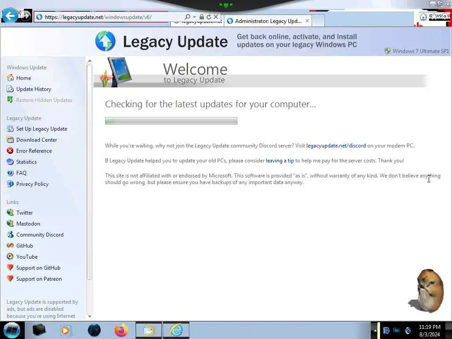452x339 pixels.
Task: Open Windows Media Player from taskbar
Action: tap(66, 330)
